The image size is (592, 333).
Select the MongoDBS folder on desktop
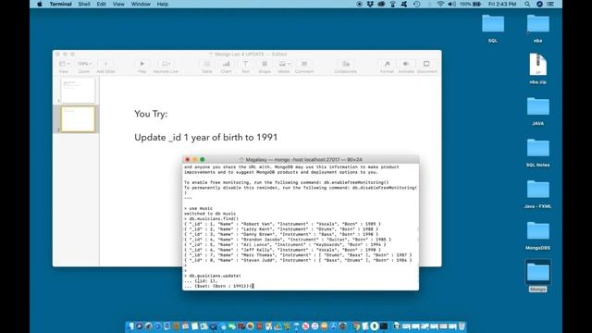(x=538, y=236)
